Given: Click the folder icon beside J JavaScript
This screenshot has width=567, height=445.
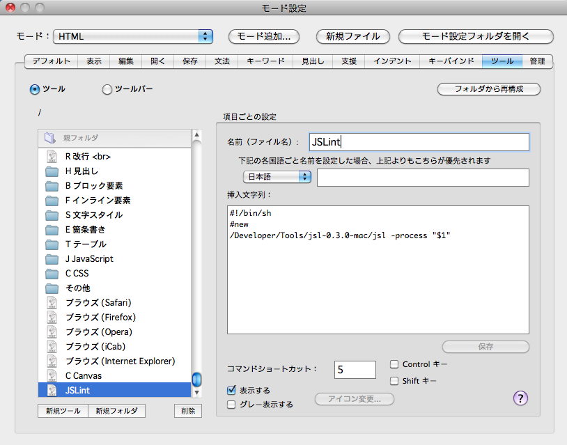Looking at the screenshot, I should pos(51,259).
